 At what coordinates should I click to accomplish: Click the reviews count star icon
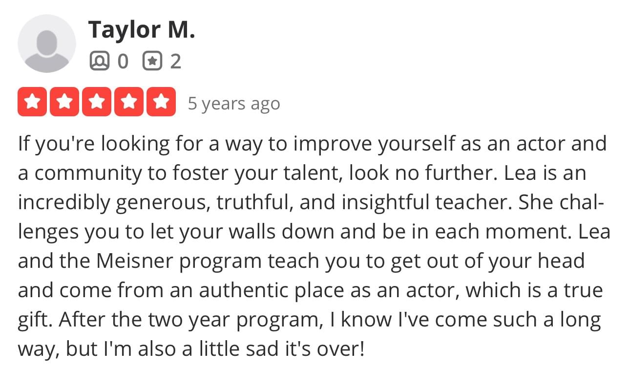[152, 61]
